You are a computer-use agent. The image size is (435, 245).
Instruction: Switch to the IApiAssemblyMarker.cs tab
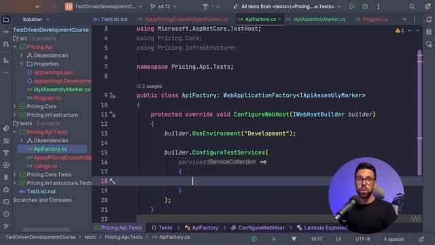coord(315,20)
